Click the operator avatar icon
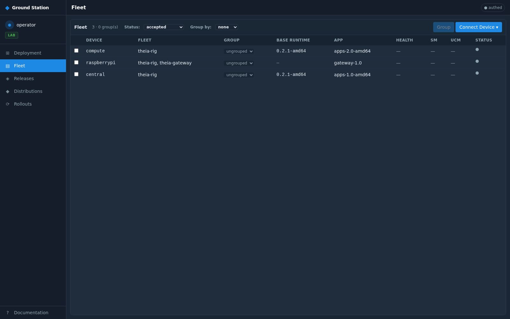The width and height of the screenshot is (510, 319). pos(10,25)
